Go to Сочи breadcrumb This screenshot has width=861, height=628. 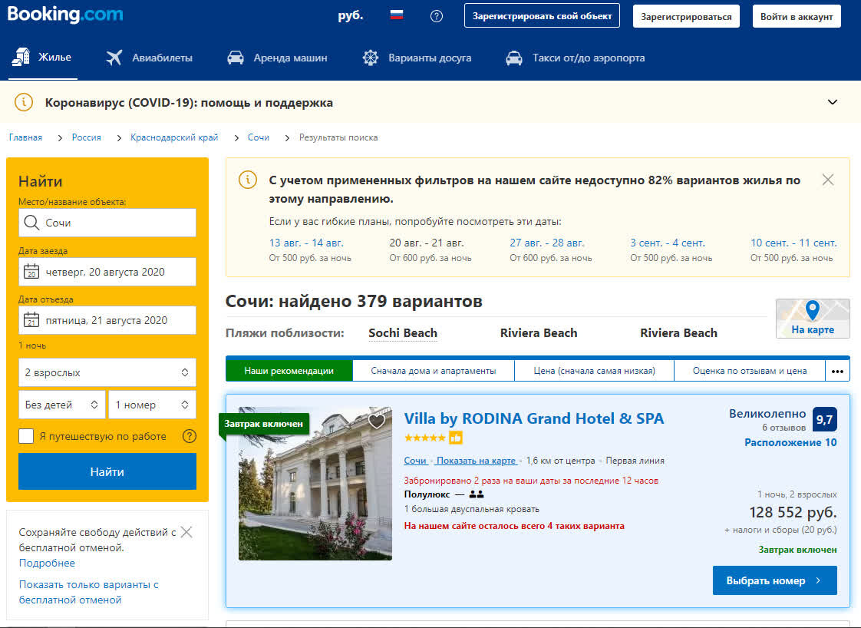click(x=258, y=137)
